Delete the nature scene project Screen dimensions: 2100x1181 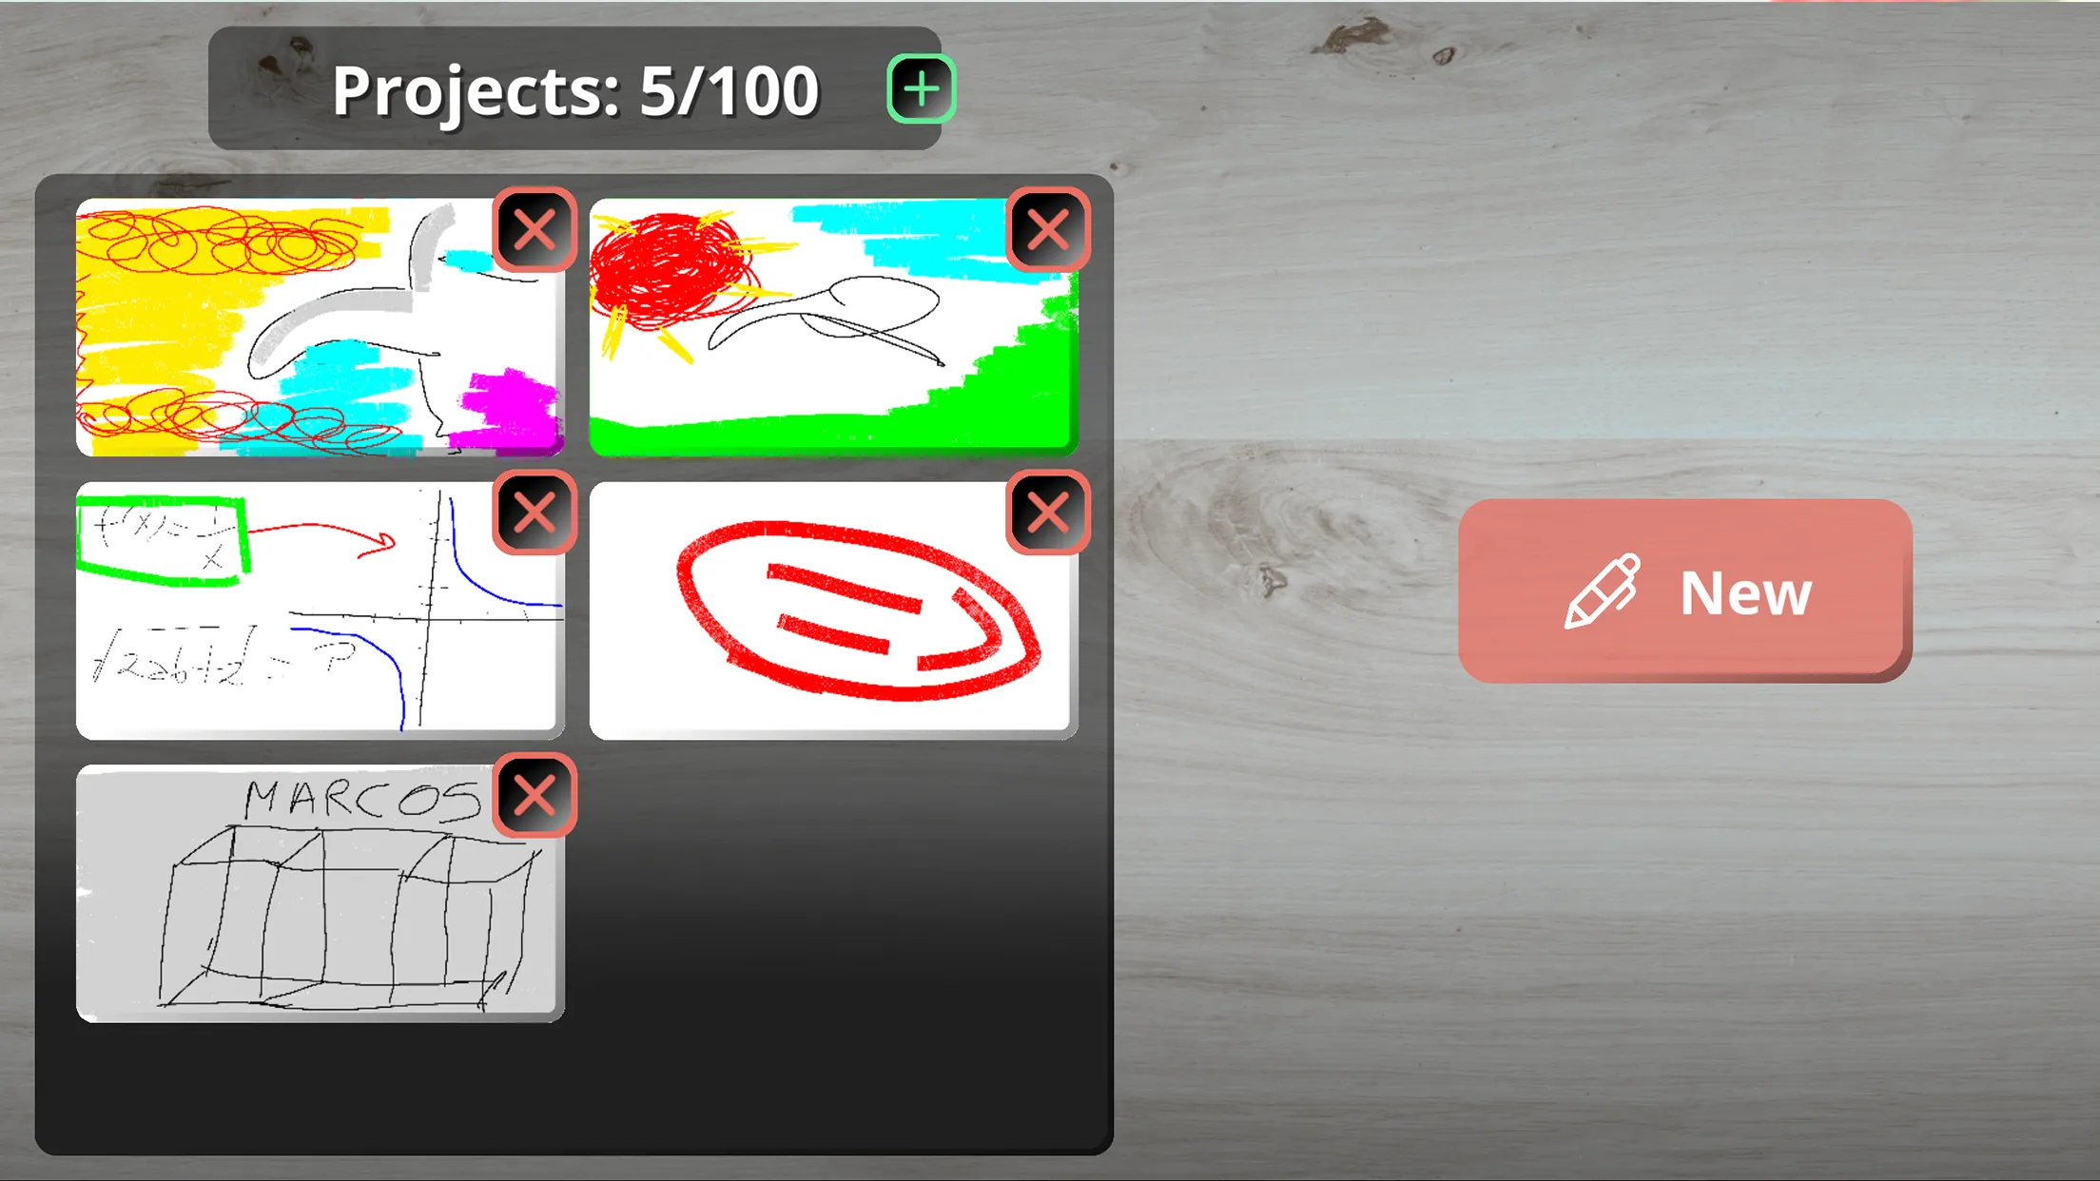click(x=1048, y=231)
